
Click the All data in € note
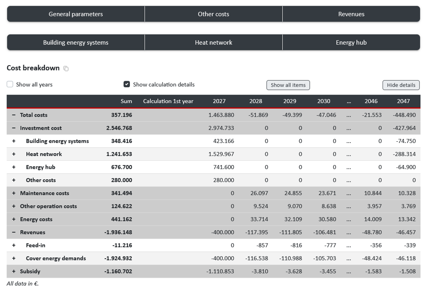(23, 284)
